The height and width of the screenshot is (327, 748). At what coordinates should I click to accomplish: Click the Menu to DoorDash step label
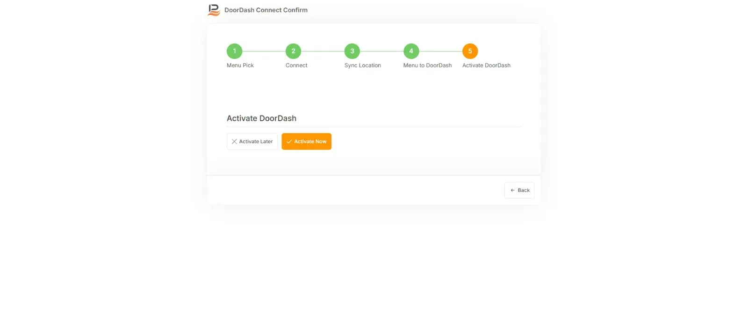pyautogui.click(x=427, y=65)
